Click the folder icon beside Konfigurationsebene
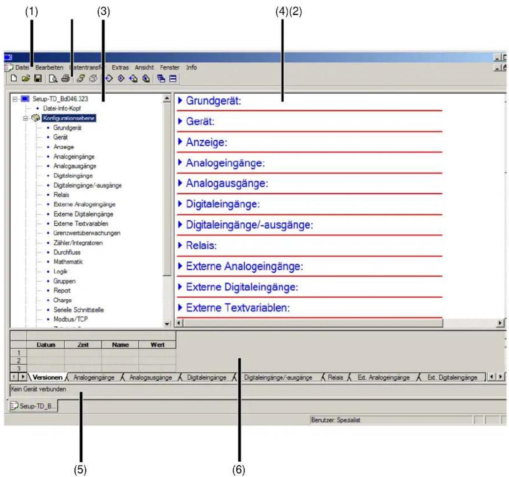The width and height of the screenshot is (509, 477). pos(36,118)
